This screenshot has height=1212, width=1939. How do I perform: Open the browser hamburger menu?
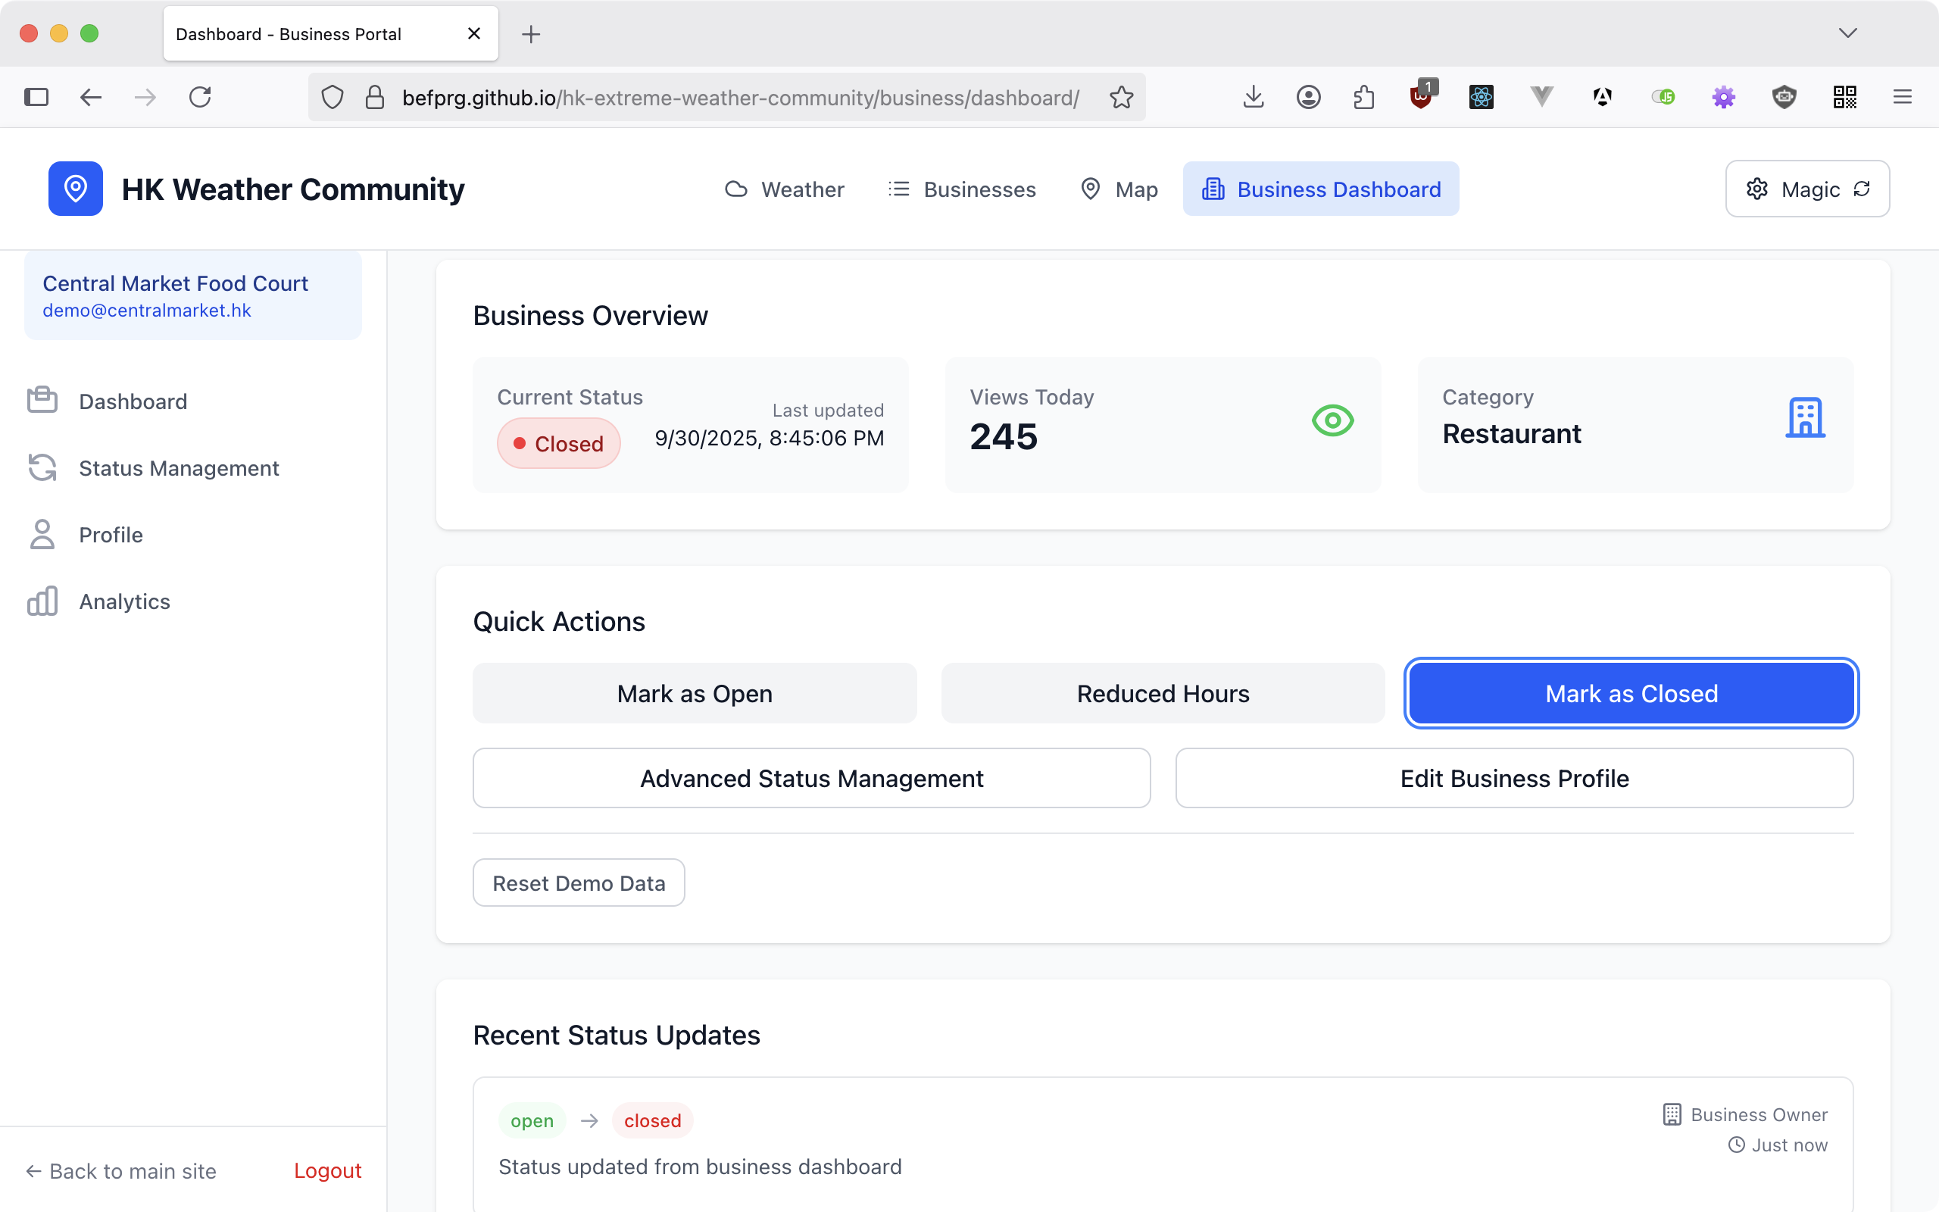tap(1902, 98)
